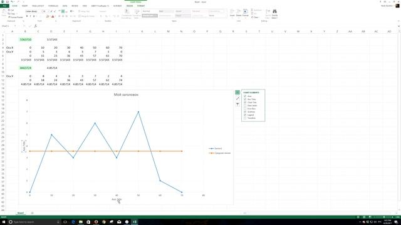Click the Format as Table icon

[137, 12]
